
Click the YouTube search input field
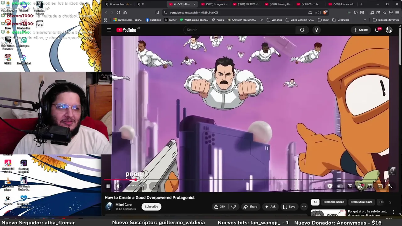(239, 30)
